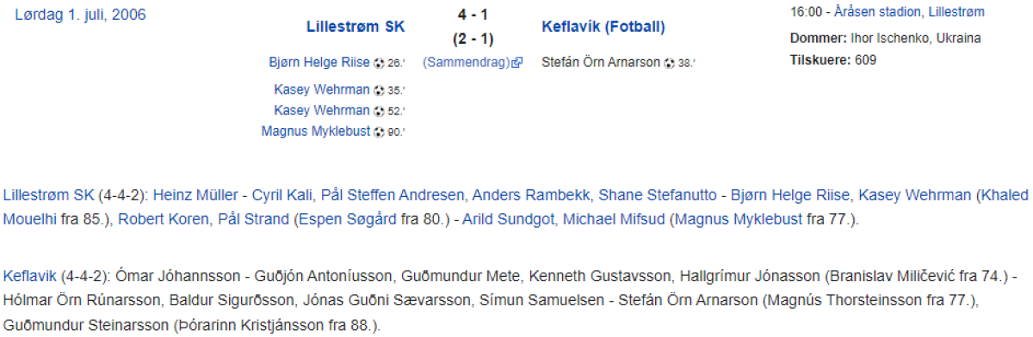Open the Sammendrag match summary link
Screen dimensions: 1033x337
467,63
